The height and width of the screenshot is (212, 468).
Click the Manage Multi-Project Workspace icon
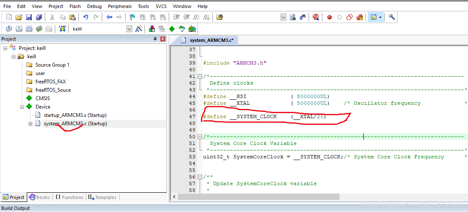click(x=162, y=28)
